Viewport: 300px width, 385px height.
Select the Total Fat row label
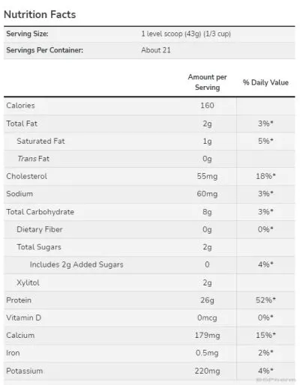pyautogui.click(x=22, y=124)
